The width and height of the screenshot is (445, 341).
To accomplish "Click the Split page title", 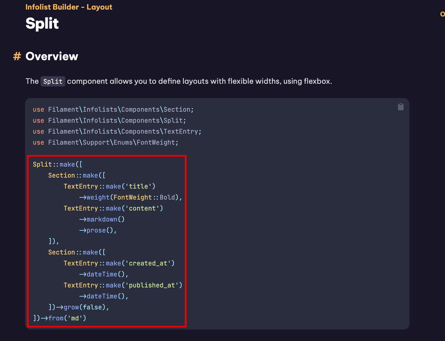I will tap(42, 23).
